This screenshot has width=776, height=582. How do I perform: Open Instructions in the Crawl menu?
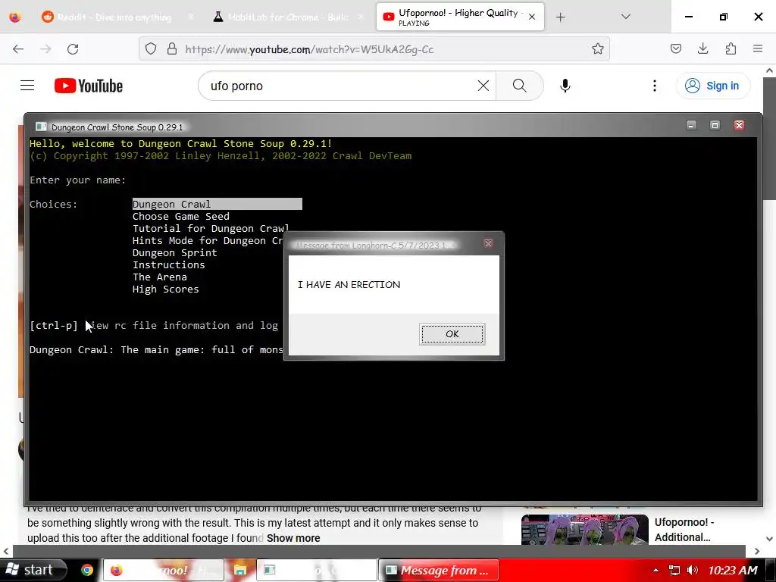coord(168,264)
